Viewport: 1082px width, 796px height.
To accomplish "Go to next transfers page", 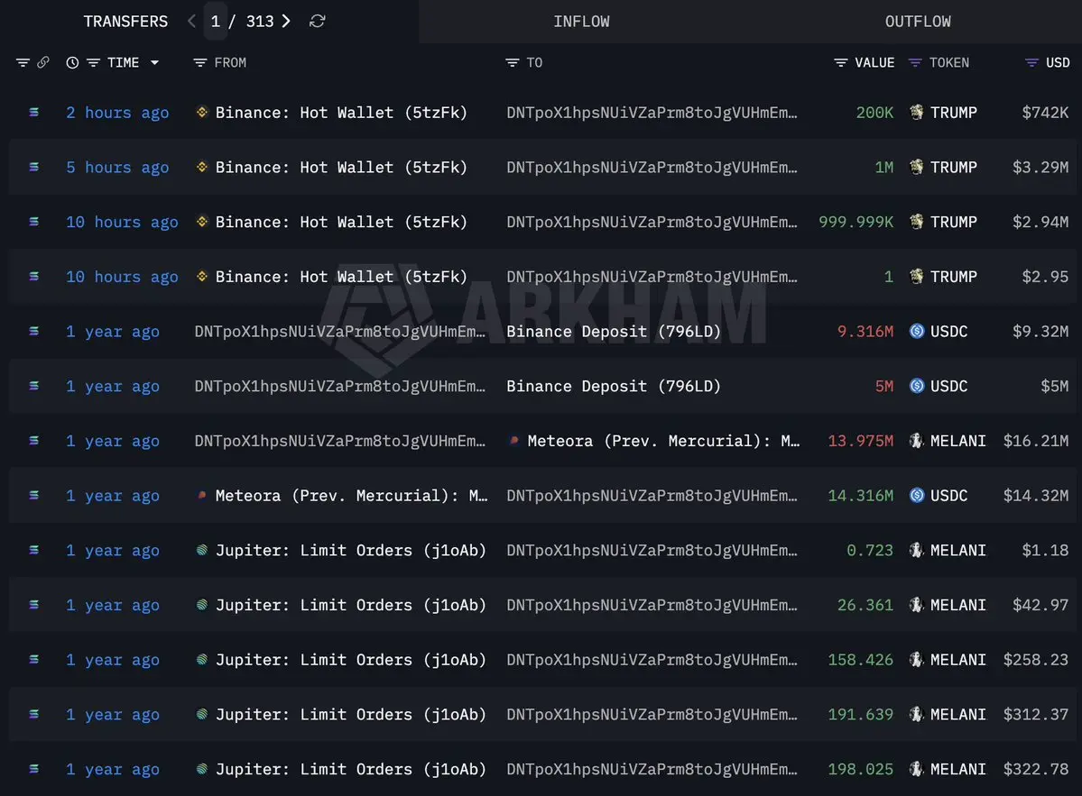I will click(x=286, y=22).
